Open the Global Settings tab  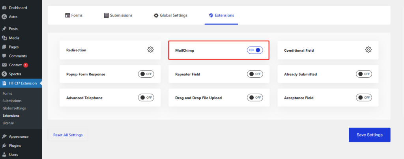tap(170, 15)
